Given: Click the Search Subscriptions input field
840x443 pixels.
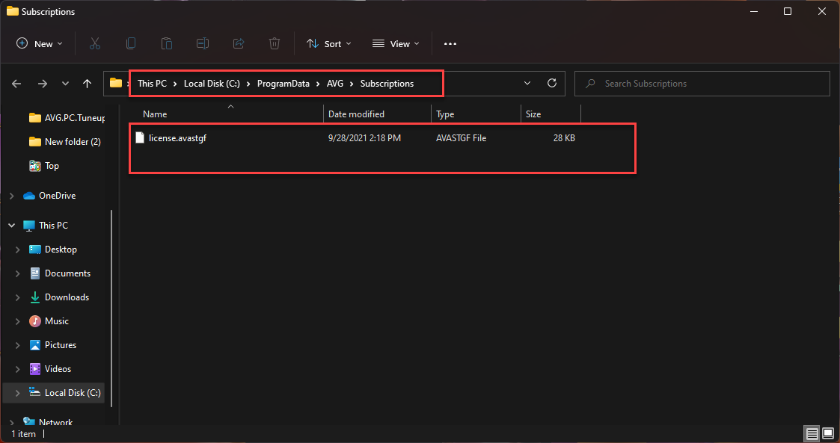Looking at the screenshot, I should tap(702, 84).
